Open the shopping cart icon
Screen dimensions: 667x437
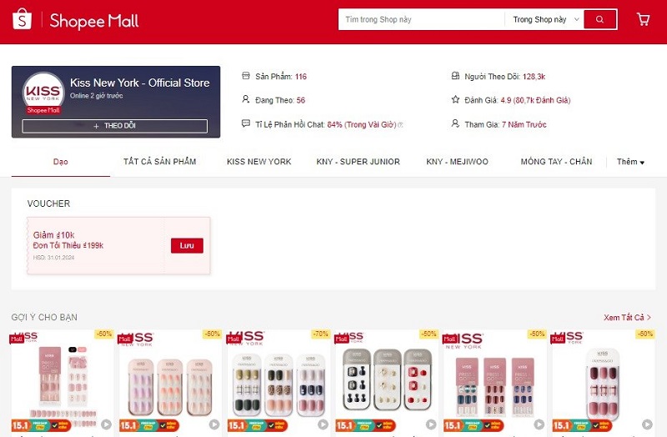click(643, 19)
